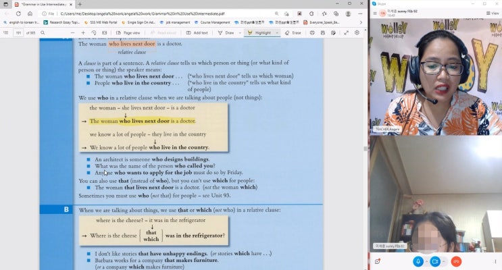Click the Skype contact avatar
The width and height of the screenshot is (502, 270).
(x=382, y=13)
